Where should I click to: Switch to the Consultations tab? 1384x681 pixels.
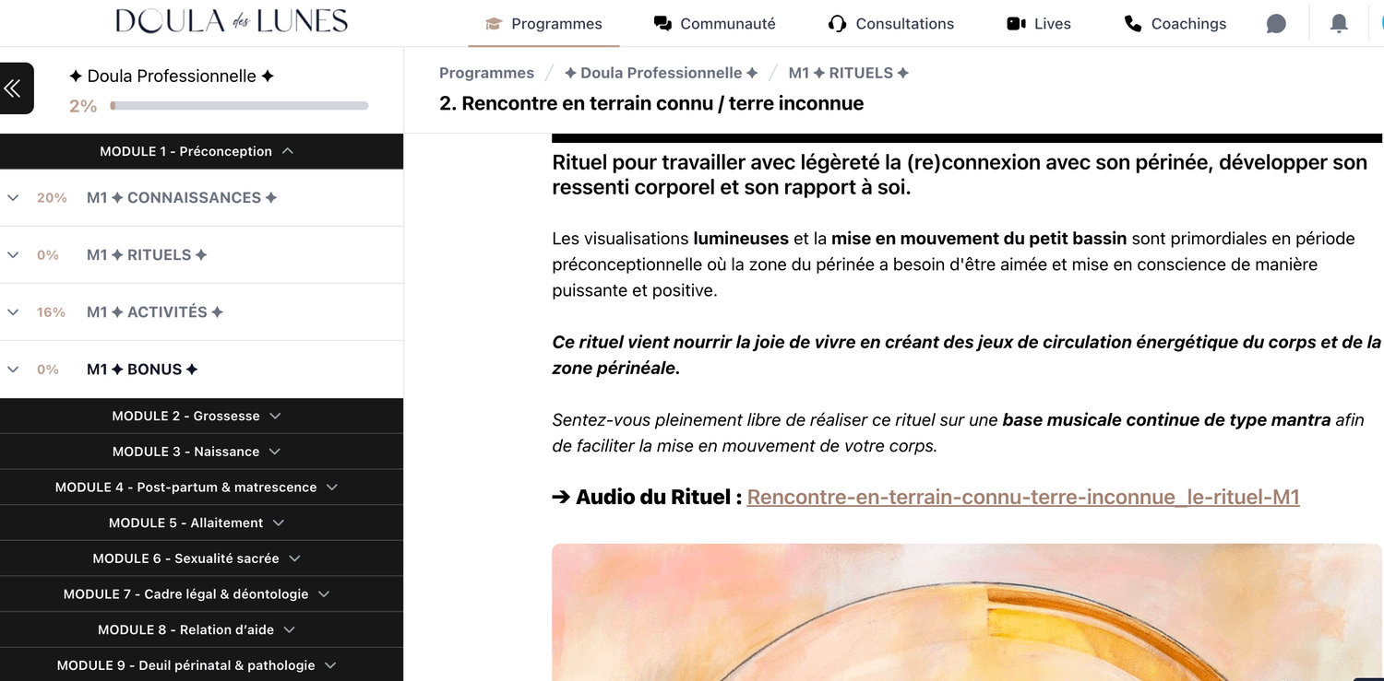pyautogui.click(x=892, y=24)
